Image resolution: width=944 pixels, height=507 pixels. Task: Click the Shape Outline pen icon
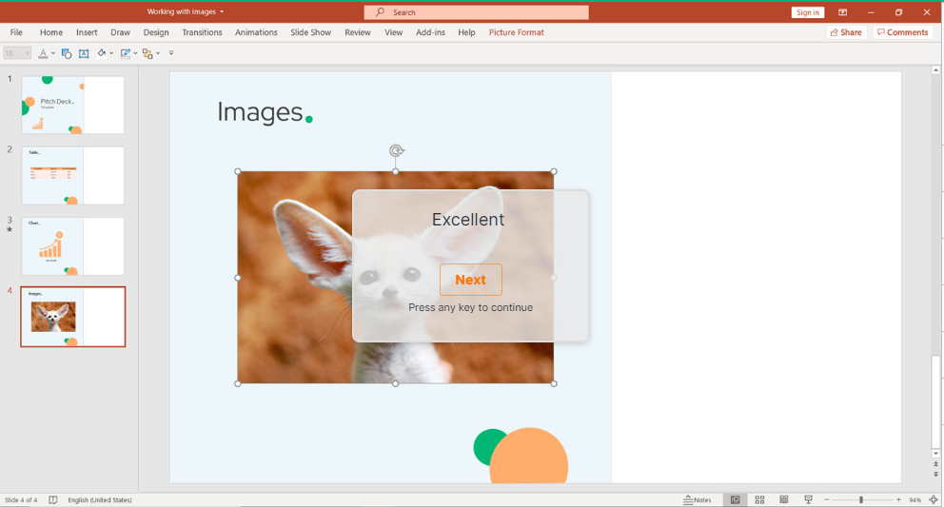pos(126,53)
